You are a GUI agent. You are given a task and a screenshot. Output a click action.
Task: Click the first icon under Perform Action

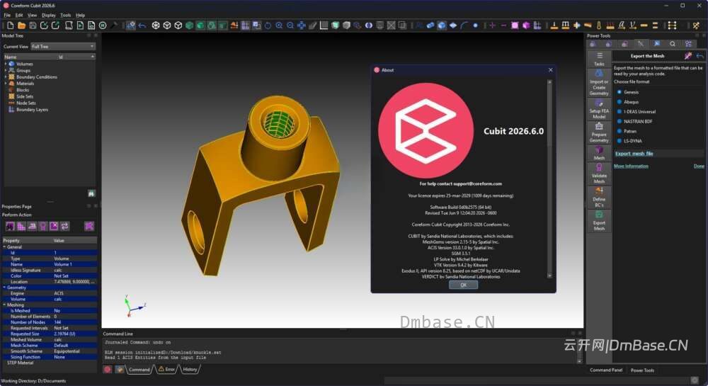pos(10,226)
